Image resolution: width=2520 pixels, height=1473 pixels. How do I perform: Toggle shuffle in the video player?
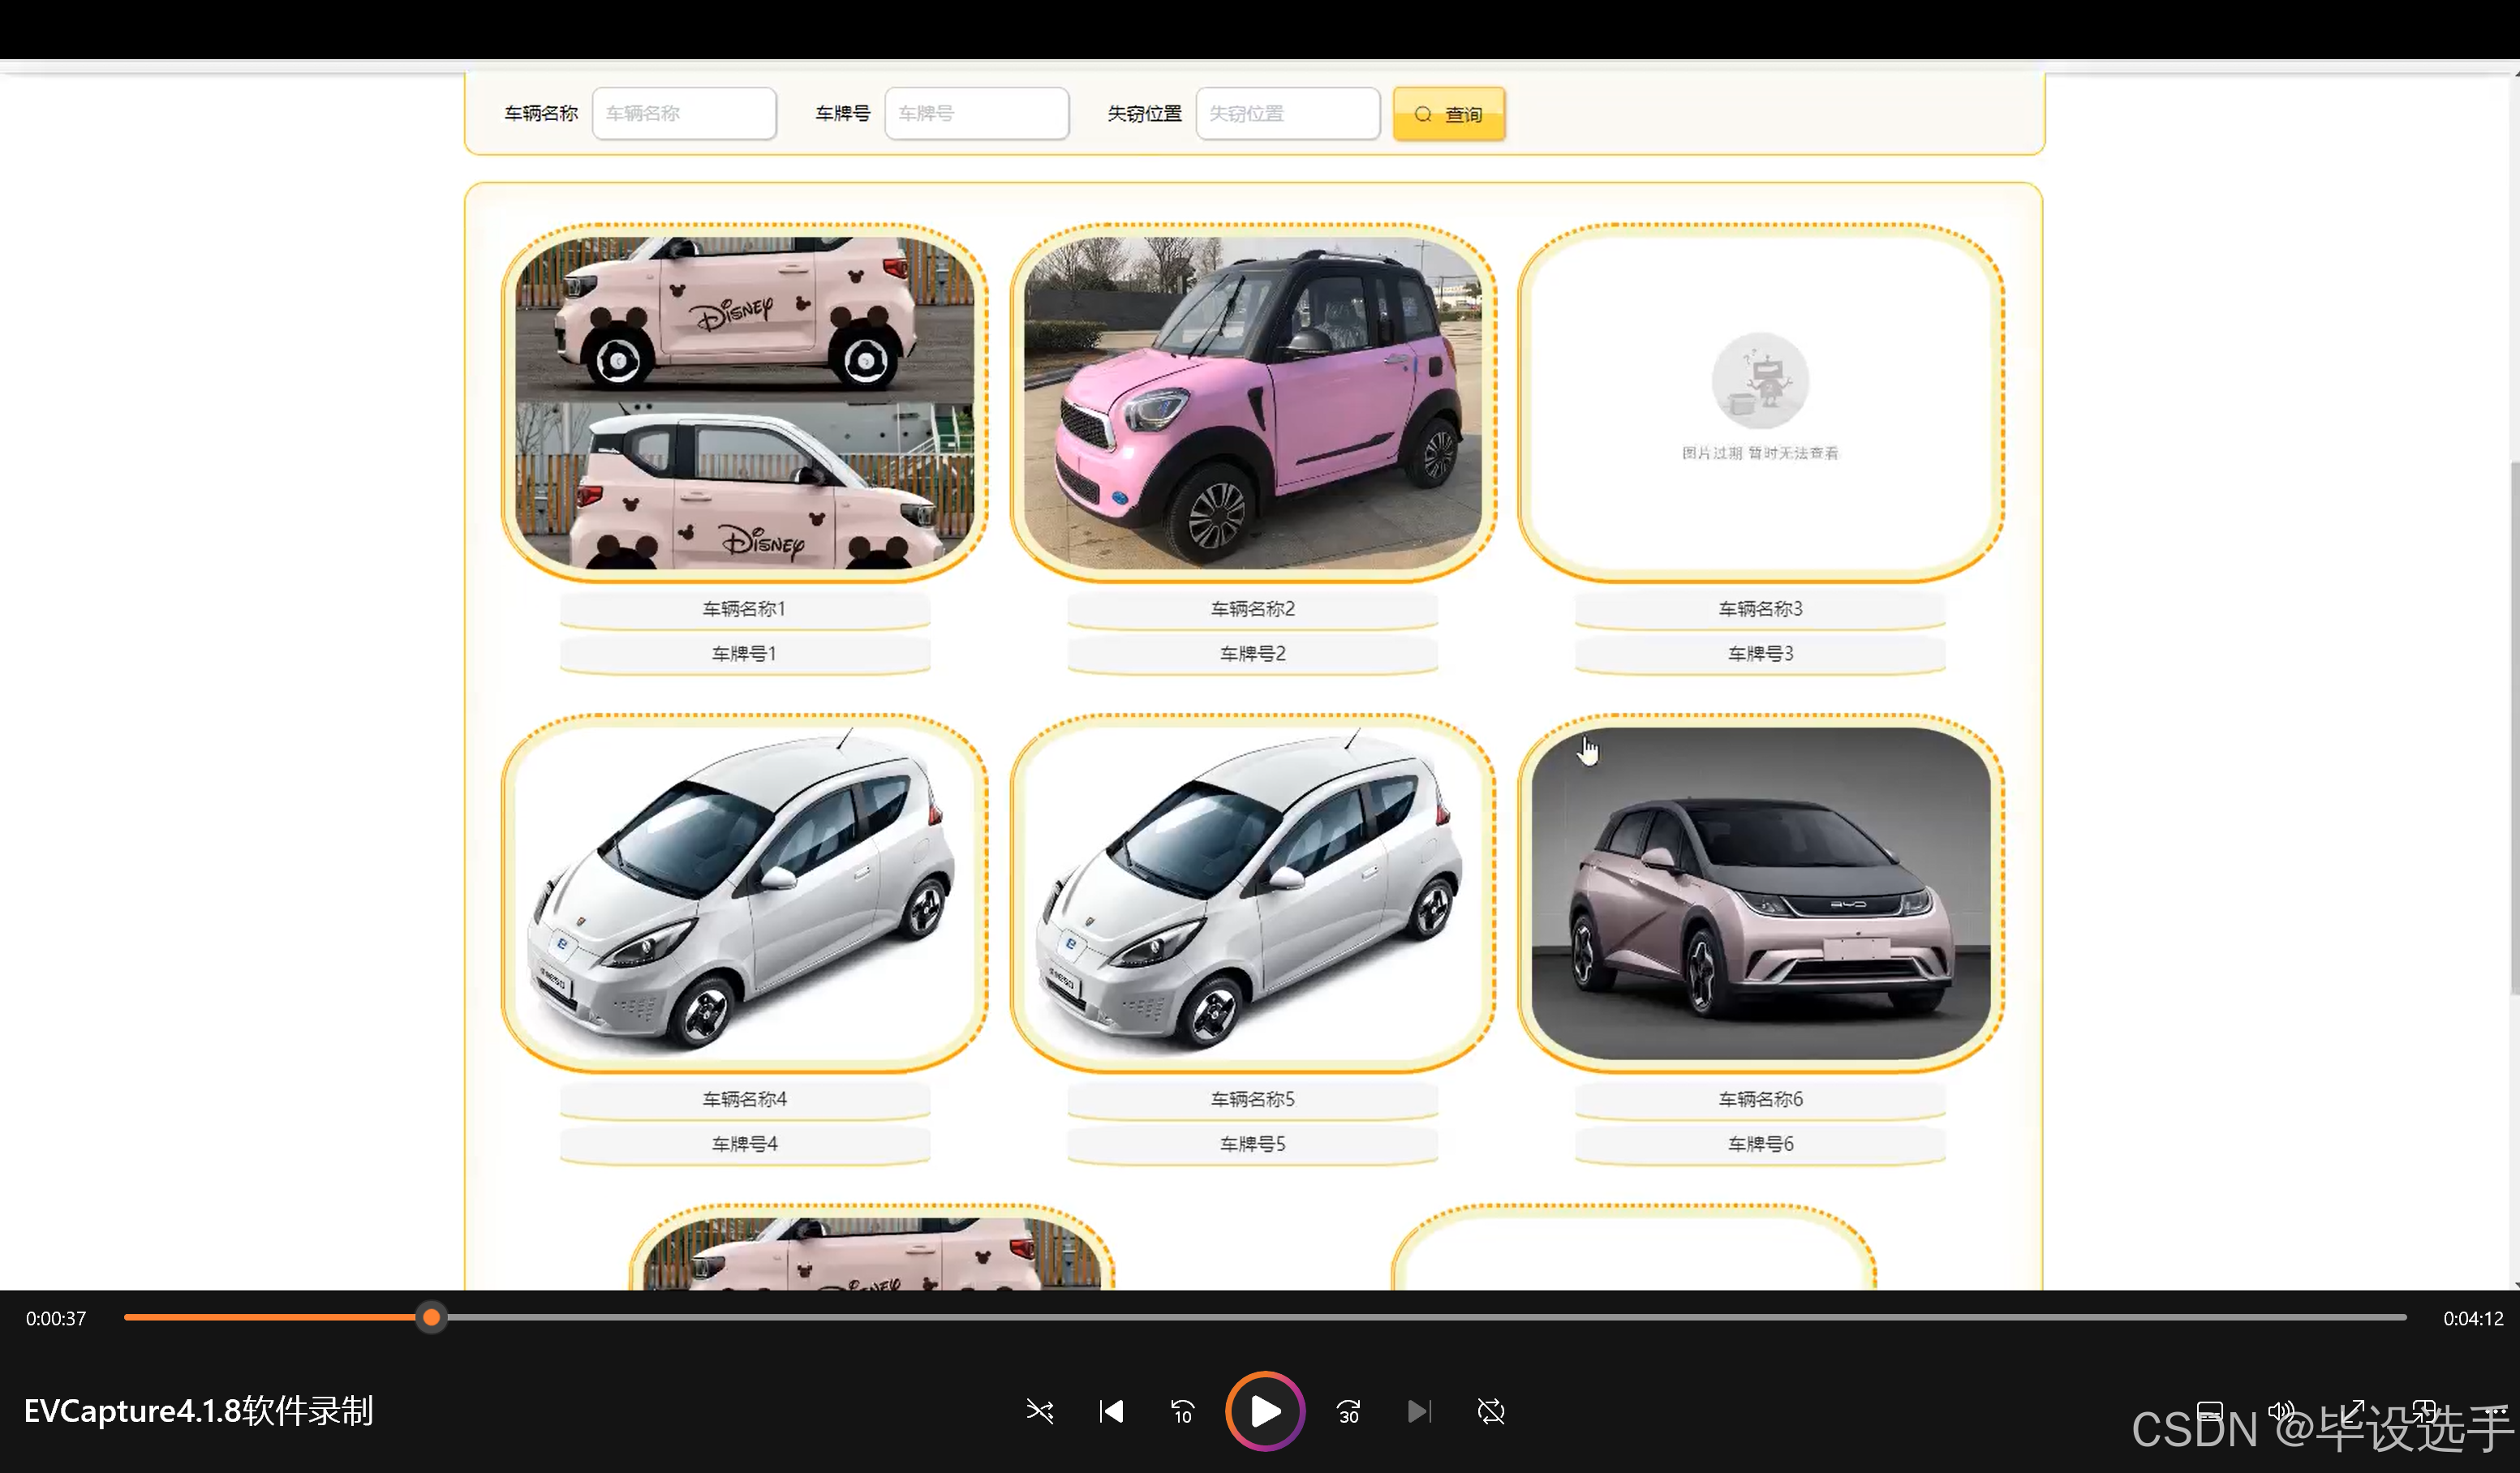tap(1040, 1411)
